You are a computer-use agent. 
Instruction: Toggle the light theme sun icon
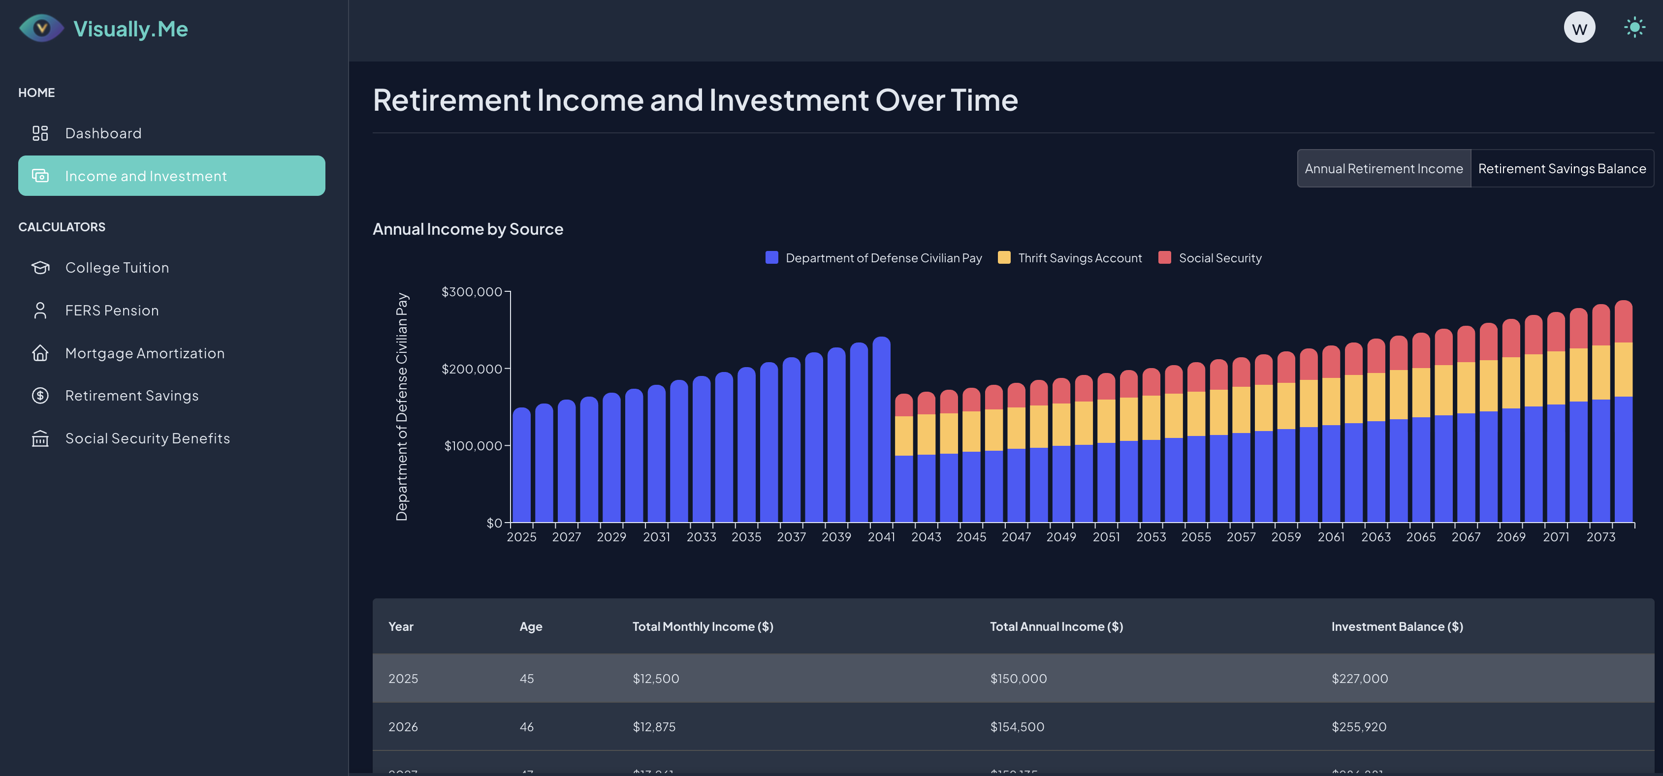(x=1634, y=27)
